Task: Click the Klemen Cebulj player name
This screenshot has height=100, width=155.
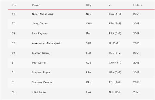Action: point(41,53)
